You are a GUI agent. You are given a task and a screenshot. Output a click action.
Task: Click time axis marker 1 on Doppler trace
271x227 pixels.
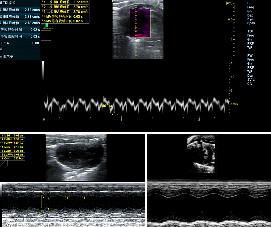pos(121,120)
